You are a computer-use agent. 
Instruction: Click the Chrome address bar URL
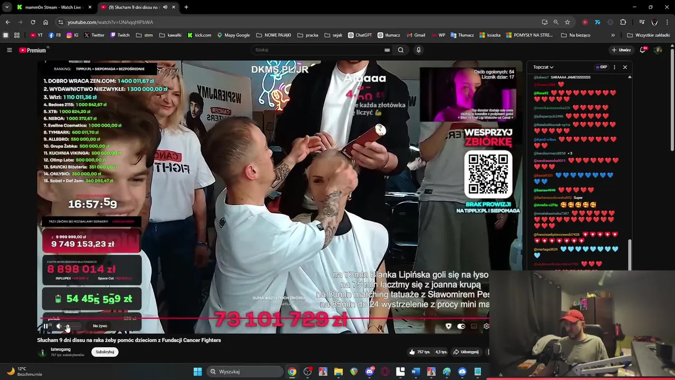[110, 22]
